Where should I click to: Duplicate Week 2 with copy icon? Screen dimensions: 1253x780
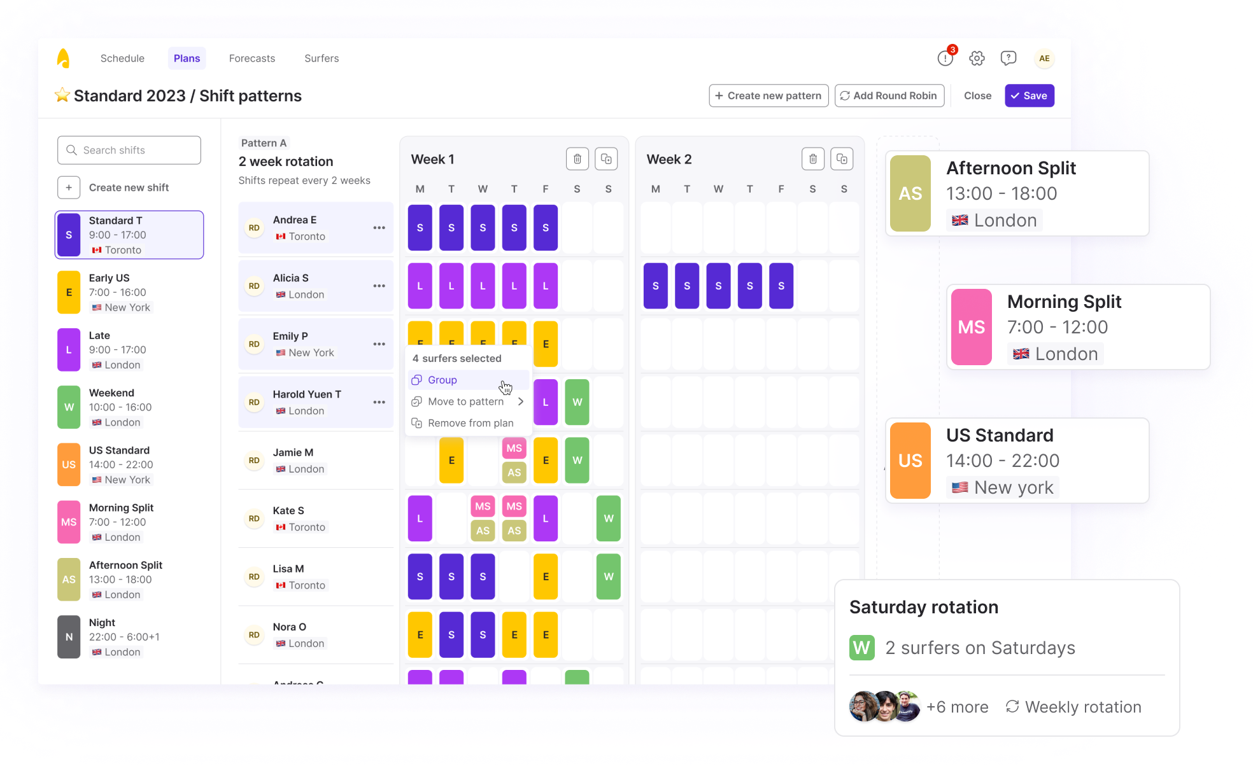click(842, 159)
